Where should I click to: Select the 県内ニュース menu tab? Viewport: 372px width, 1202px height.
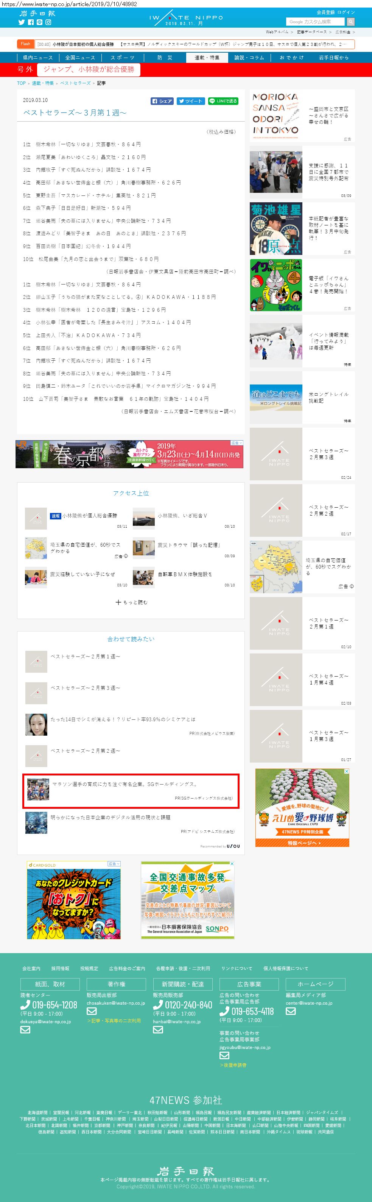click(38, 58)
